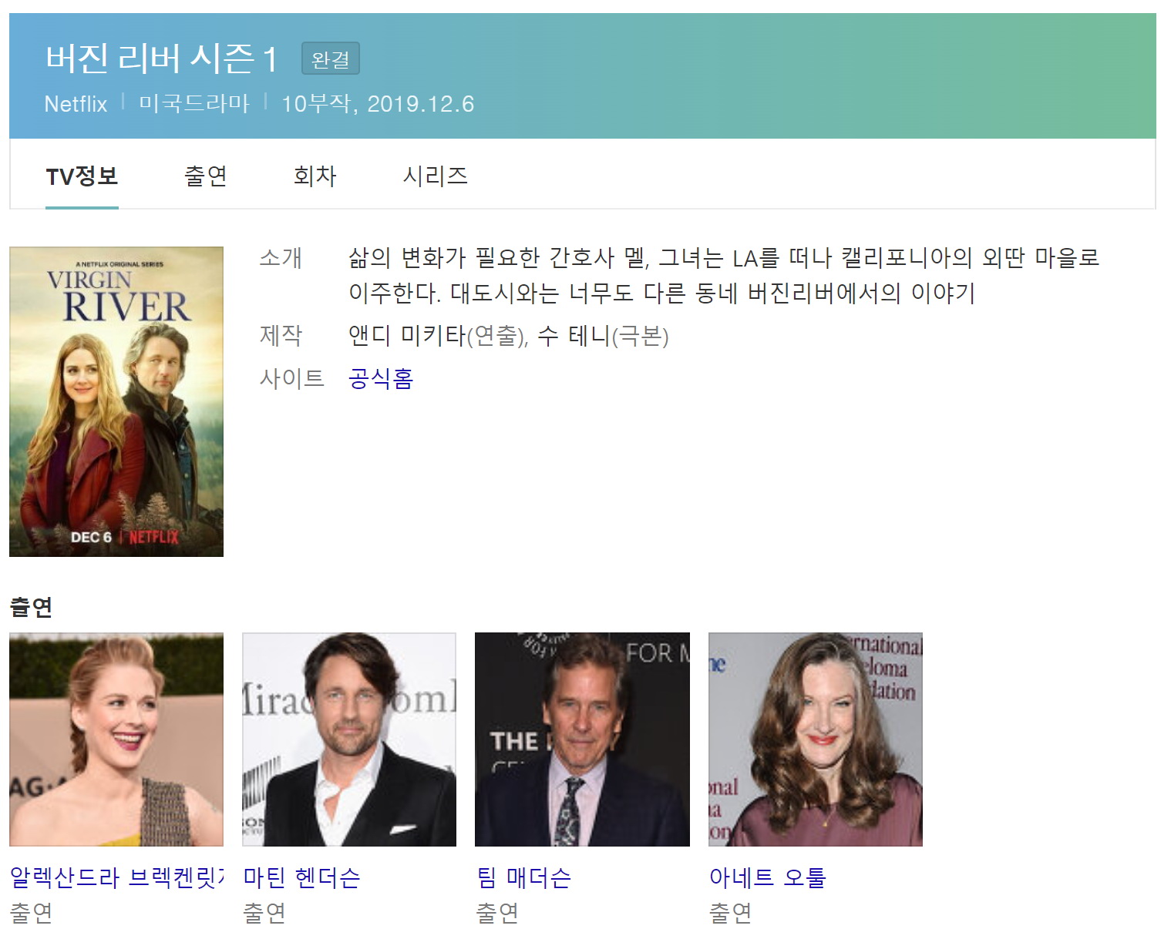Open 마틴 헨더슨 cast photo

(x=349, y=739)
